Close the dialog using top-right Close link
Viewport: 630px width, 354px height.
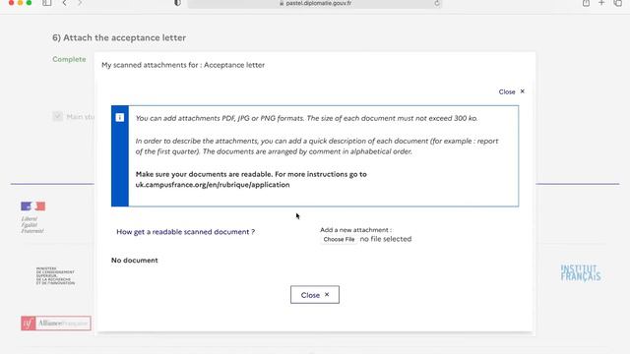pyautogui.click(x=512, y=91)
